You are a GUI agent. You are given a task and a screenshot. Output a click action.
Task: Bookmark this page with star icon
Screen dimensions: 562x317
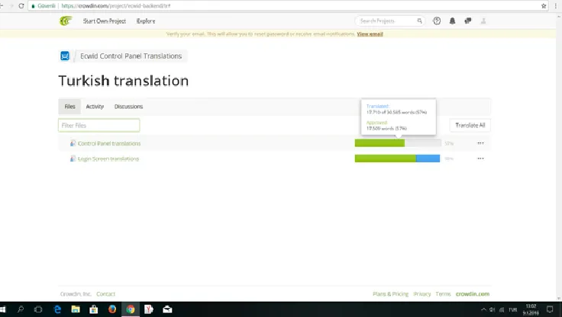(544, 6)
